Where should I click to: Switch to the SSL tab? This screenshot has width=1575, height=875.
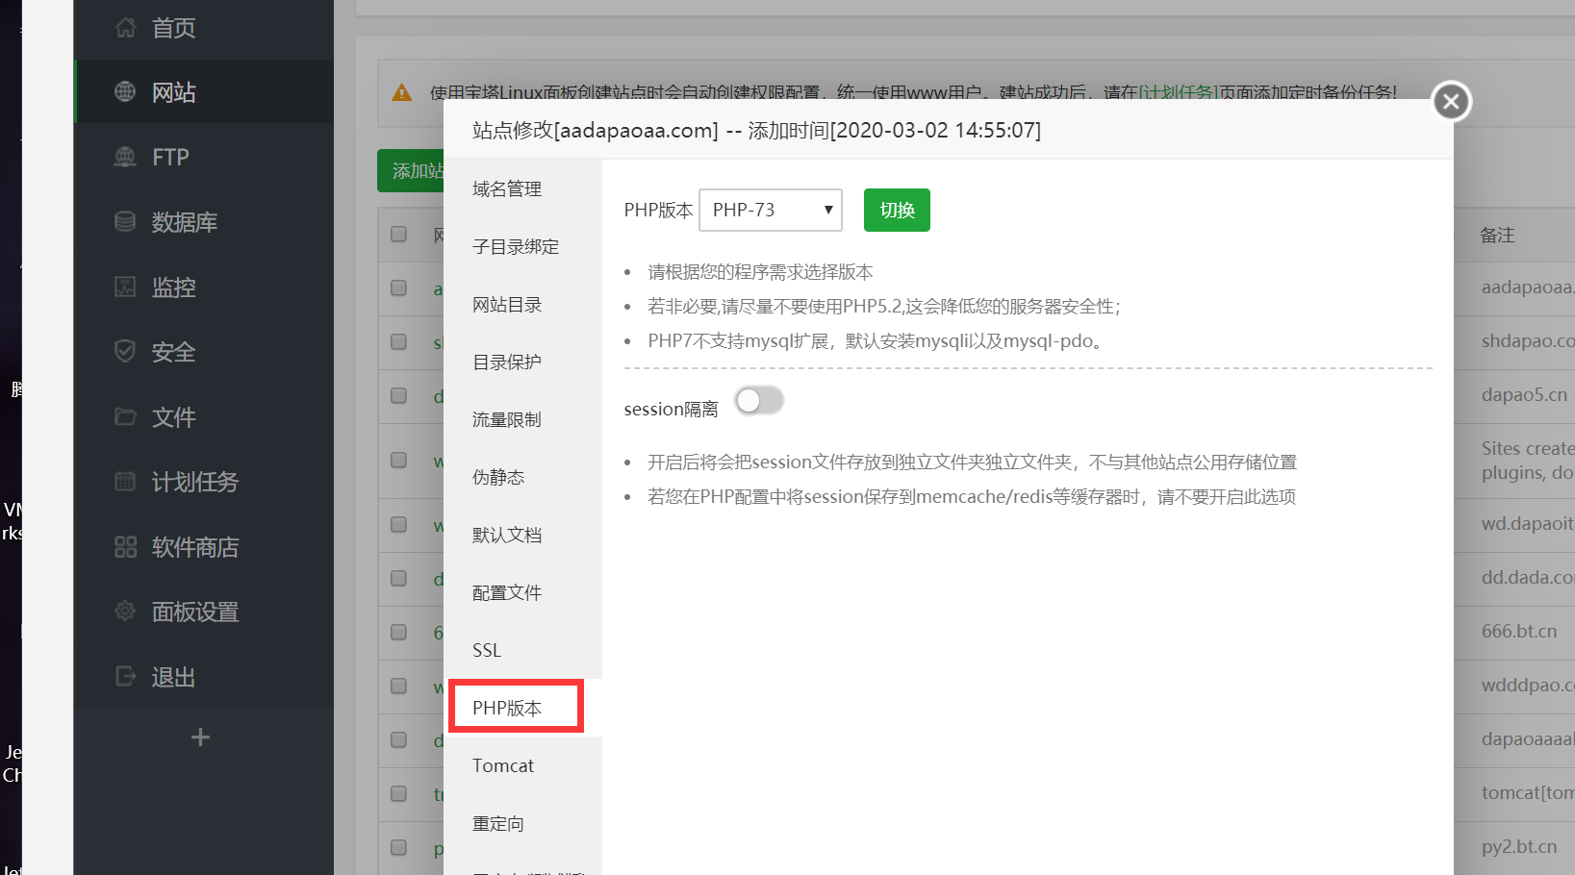point(487,651)
